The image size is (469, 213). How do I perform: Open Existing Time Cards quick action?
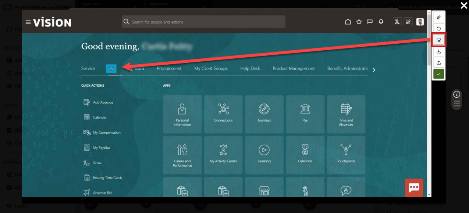tap(103, 177)
